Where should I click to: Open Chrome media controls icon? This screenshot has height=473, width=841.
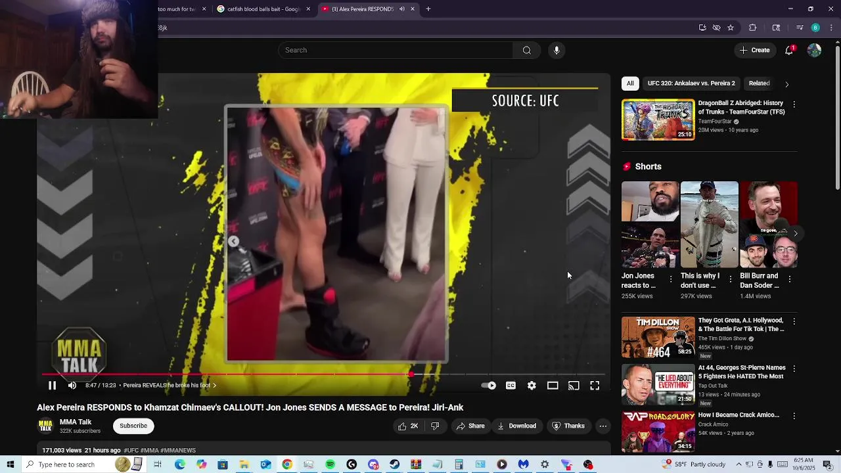coord(800,28)
